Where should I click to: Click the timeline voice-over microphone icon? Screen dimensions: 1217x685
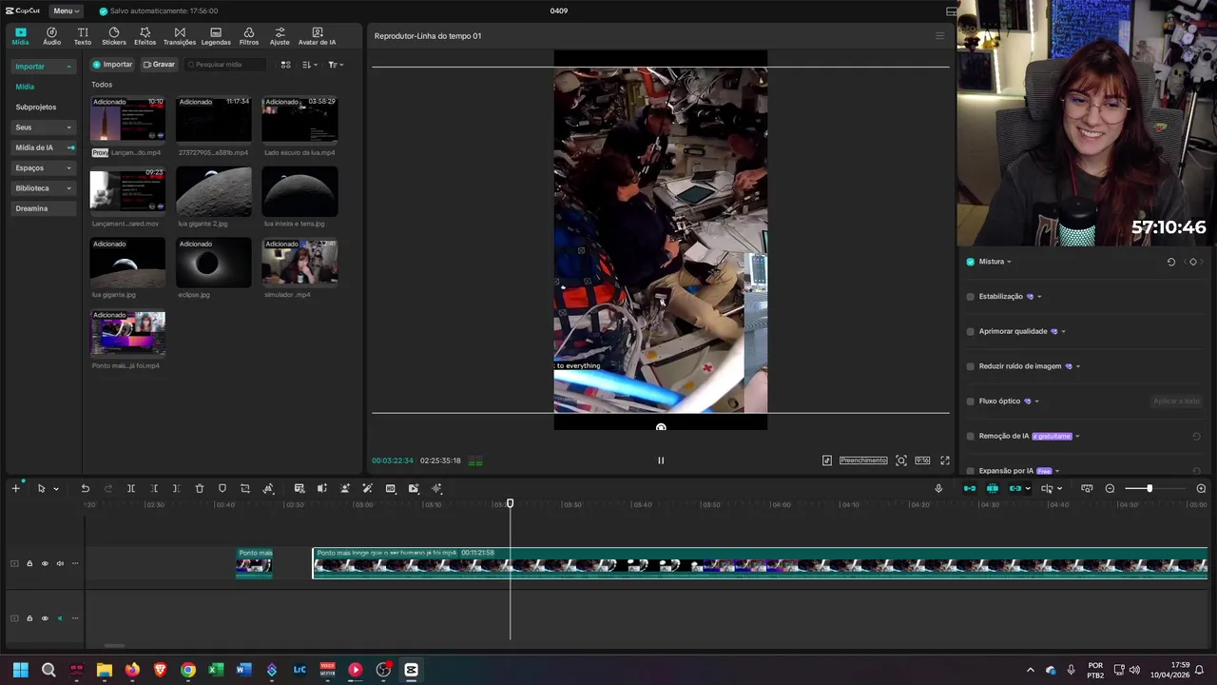(x=938, y=488)
